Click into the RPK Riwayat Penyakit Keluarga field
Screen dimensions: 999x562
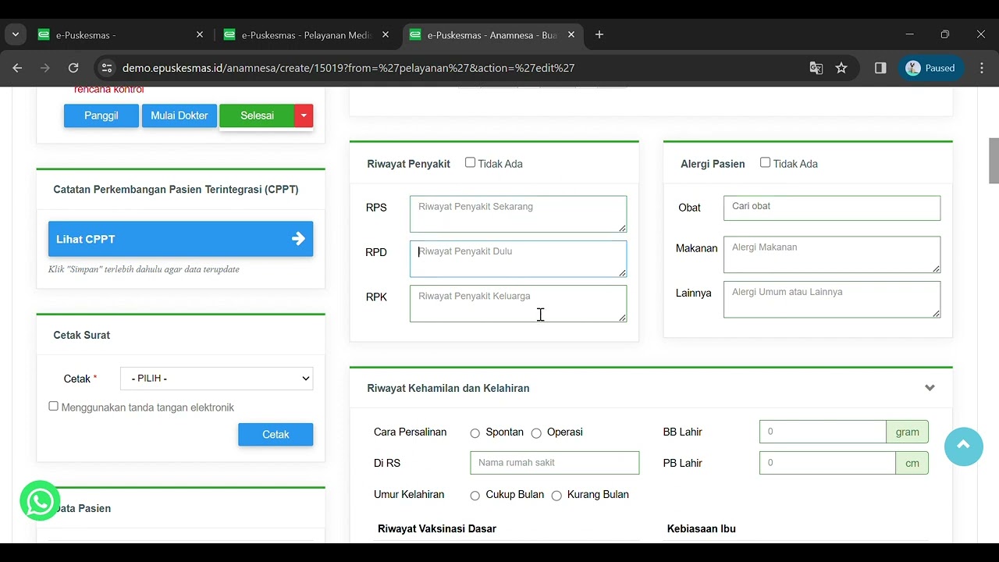click(x=518, y=304)
